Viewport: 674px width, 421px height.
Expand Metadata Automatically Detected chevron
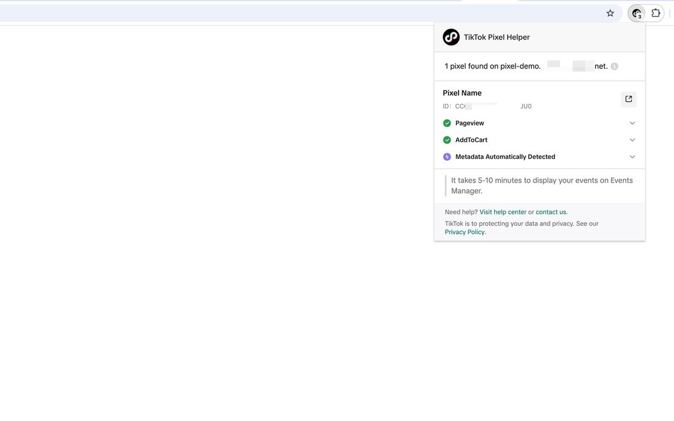632,157
